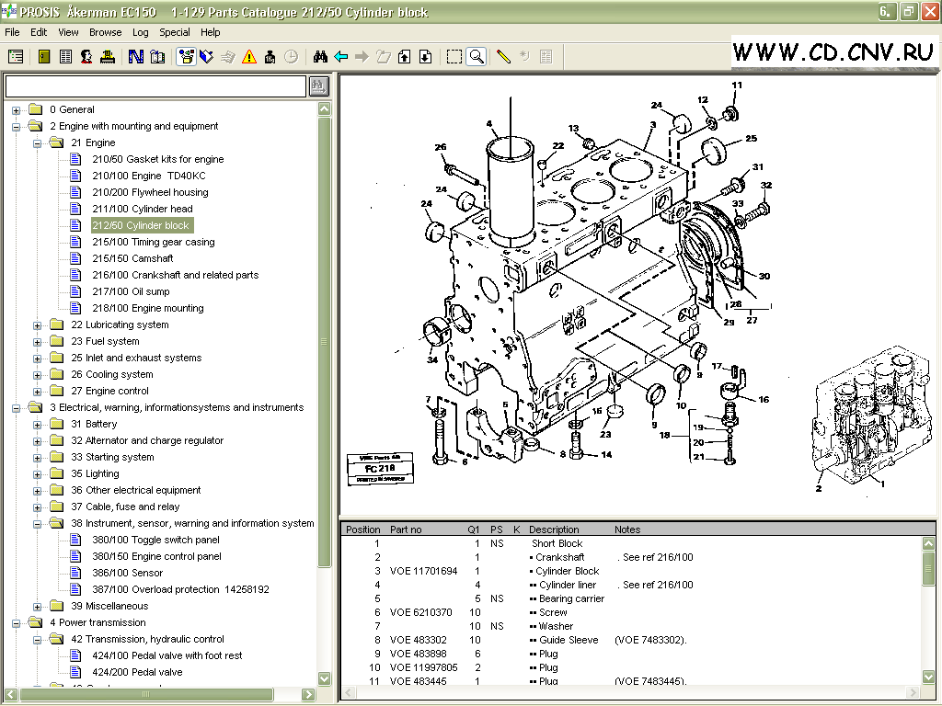Click the tree list view icon in toolbar

click(16, 57)
